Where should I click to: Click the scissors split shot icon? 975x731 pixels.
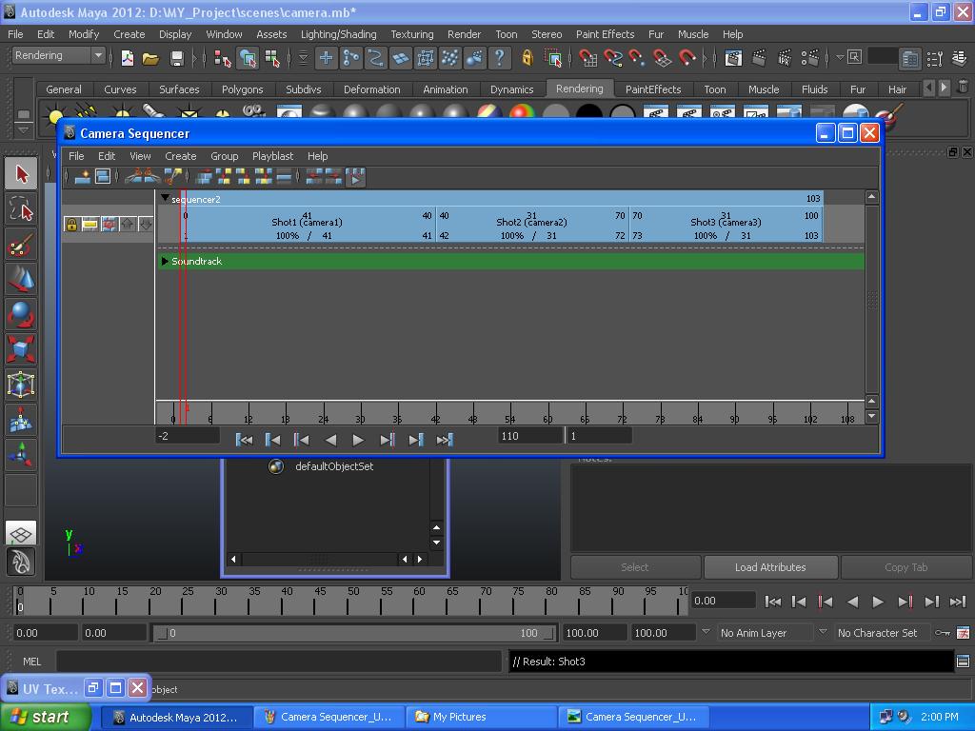173,177
